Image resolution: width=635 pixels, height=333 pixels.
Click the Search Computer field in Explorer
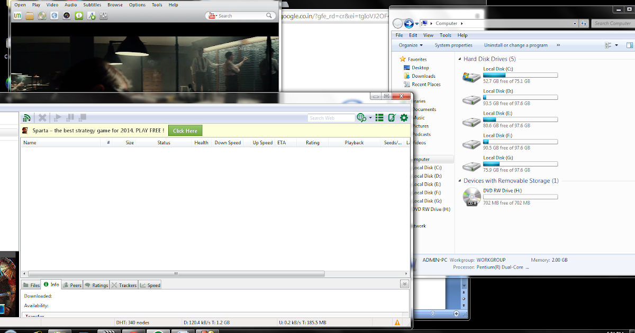tap(612, 23)
